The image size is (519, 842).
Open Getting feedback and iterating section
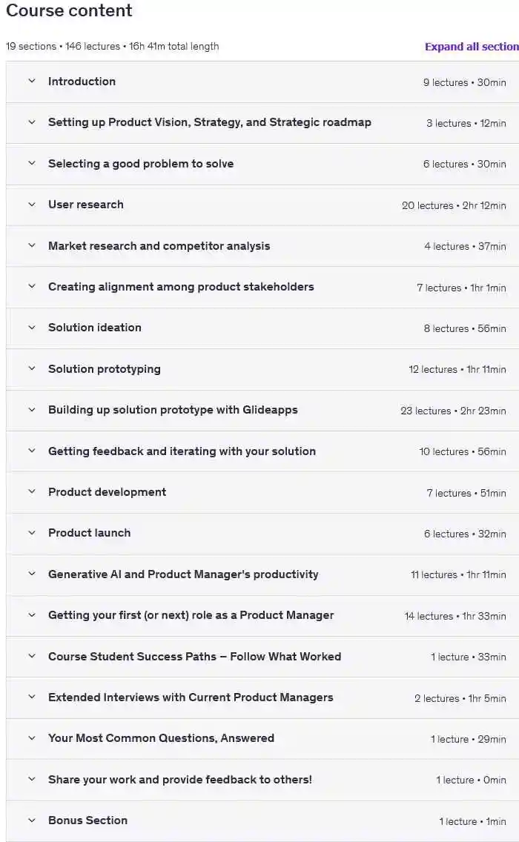click(182, 451)
